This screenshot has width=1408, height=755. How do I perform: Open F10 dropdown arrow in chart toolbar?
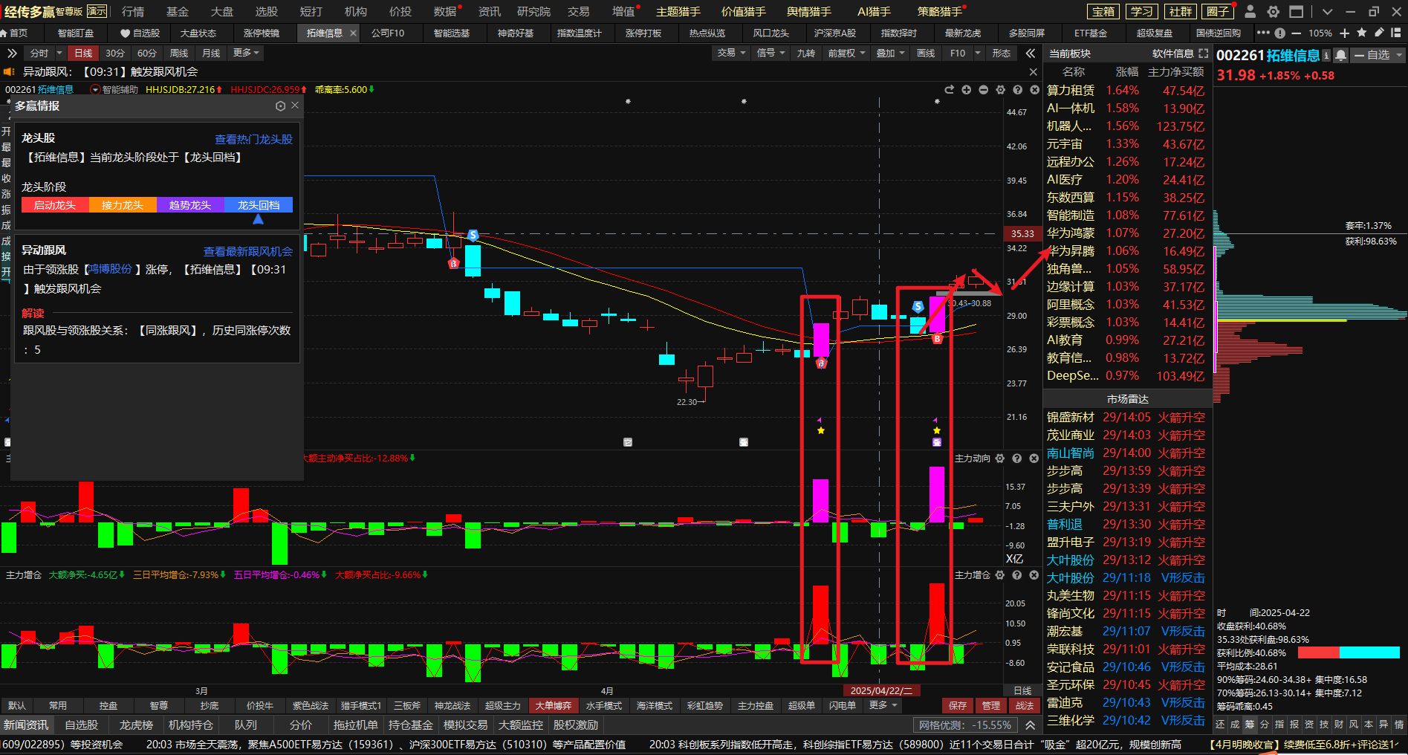tap(978, 54)
